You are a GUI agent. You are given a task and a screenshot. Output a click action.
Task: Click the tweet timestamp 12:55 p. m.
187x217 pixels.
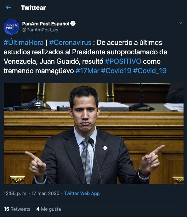15,193
